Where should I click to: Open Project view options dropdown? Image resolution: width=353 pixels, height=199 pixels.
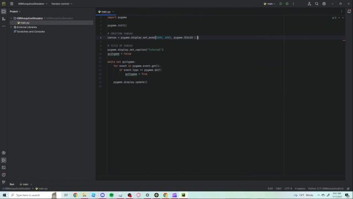click(x=15, y=12)
